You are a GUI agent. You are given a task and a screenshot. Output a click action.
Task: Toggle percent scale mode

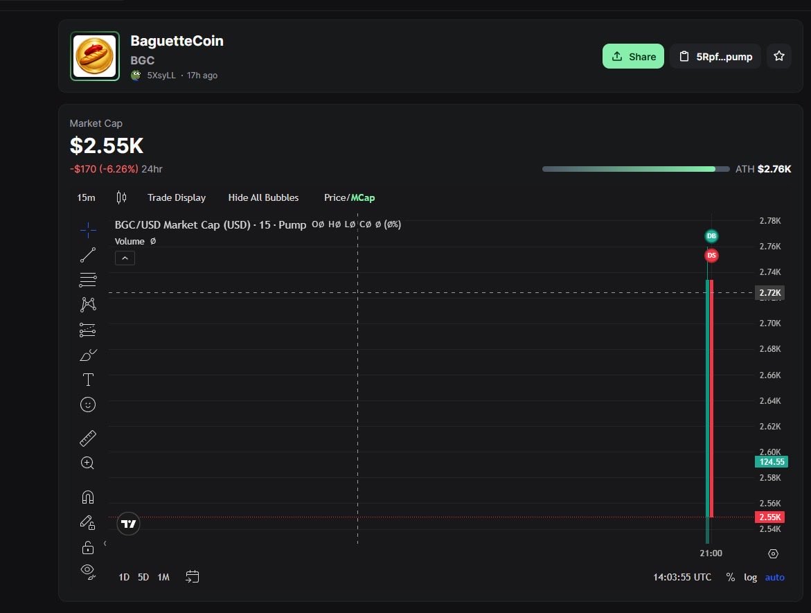click(730, 577)
